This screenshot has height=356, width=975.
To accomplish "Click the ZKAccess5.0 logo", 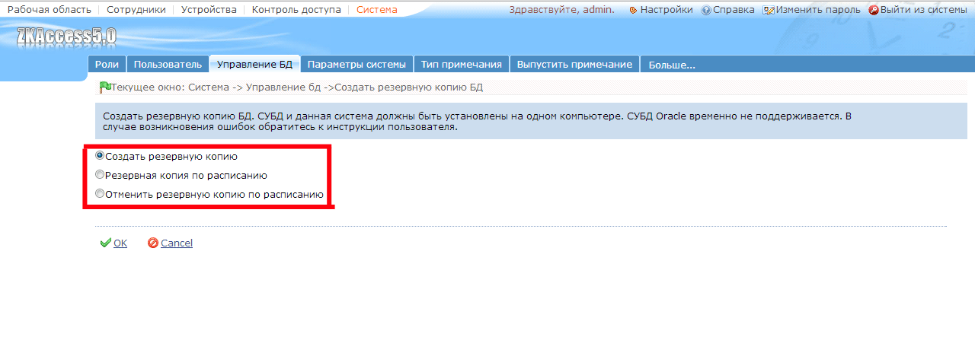I will click(66, 36).
